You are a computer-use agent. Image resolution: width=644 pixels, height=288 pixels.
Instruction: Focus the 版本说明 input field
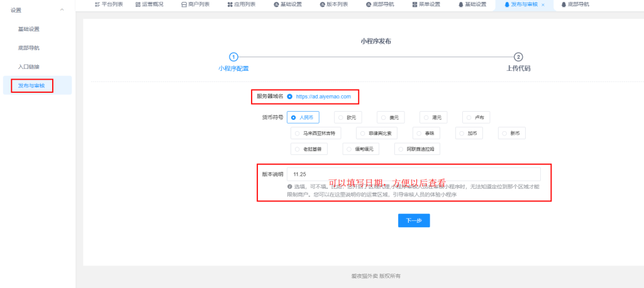click(x=414, y=174)
